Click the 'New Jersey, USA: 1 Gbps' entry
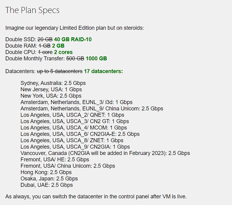The height and width of the screenshot is (205, 232). click(x=51, y=89)
